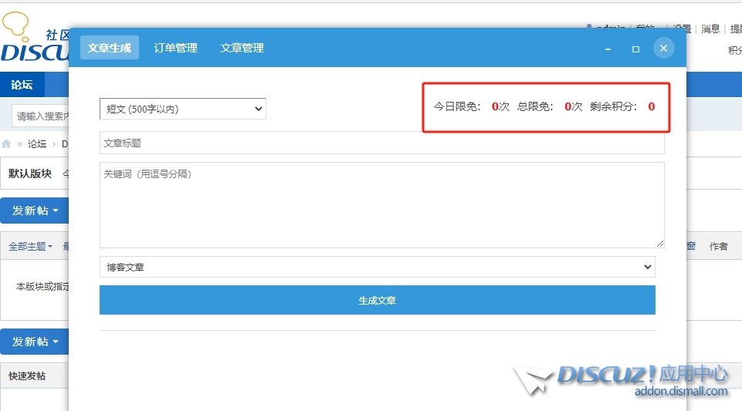Grab the 关键词 textarea resize handle

click(660, 244)
